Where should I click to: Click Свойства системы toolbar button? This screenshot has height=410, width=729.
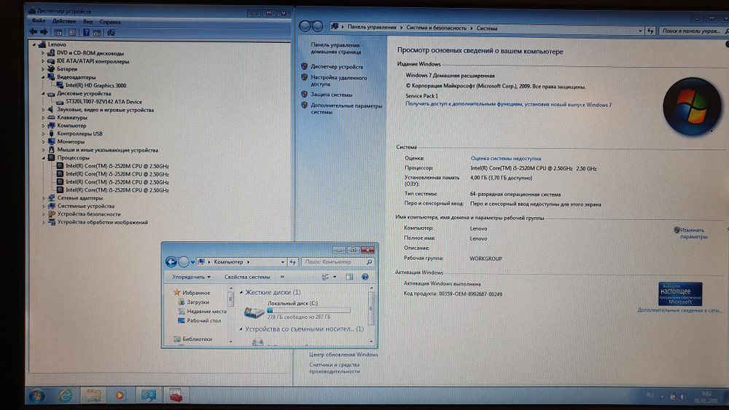[247, 277]
